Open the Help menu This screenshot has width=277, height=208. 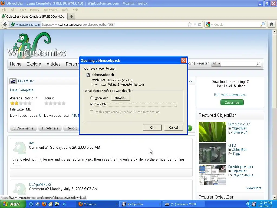click(x=75, y=10)
